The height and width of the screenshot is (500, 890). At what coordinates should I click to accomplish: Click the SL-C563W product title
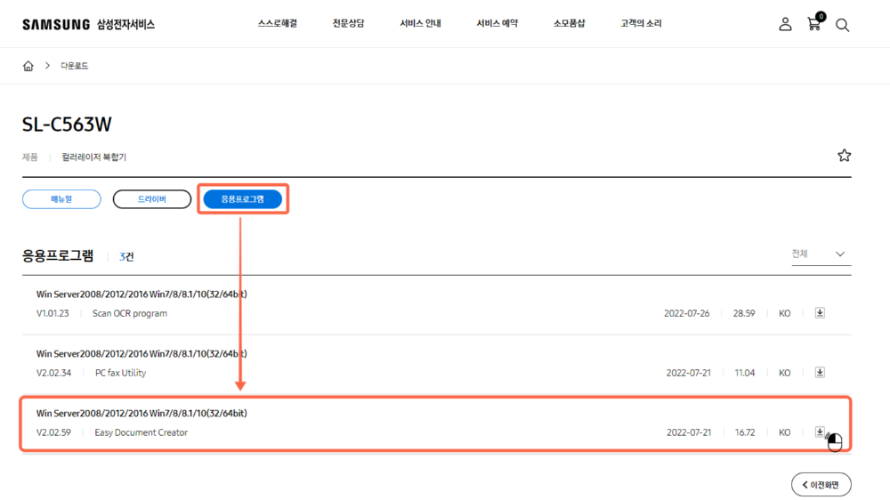67,125
